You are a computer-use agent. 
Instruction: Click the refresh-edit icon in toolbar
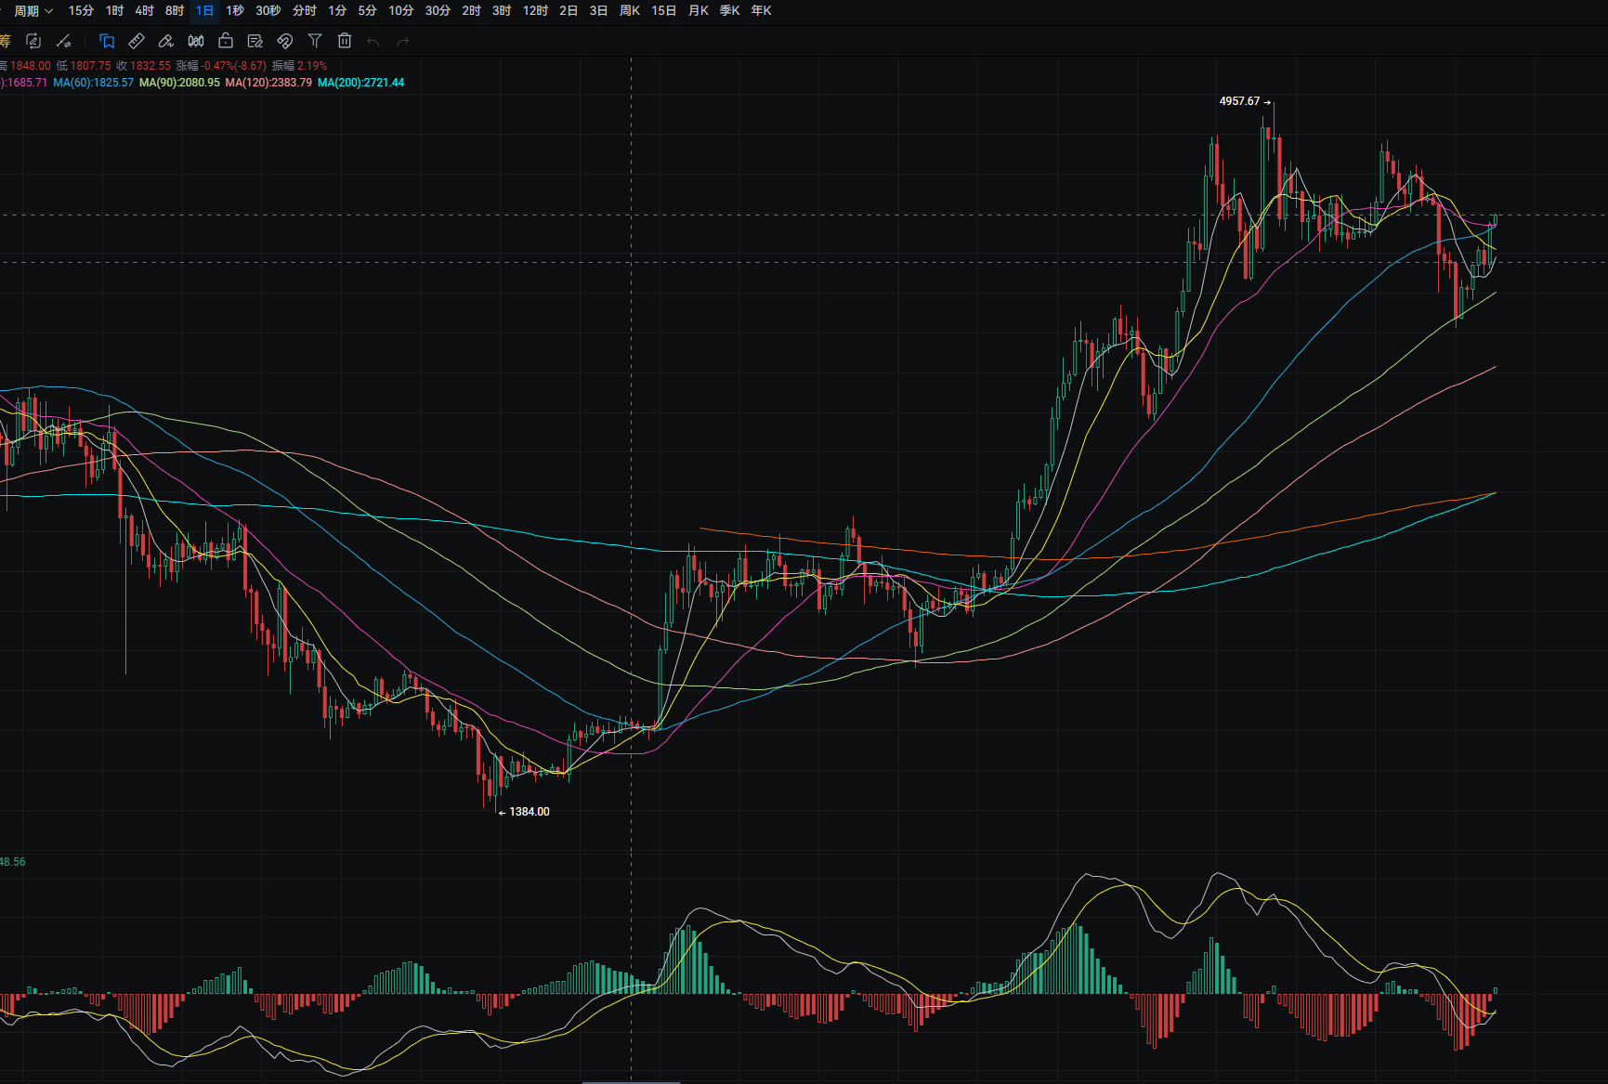tap(33, 41)
